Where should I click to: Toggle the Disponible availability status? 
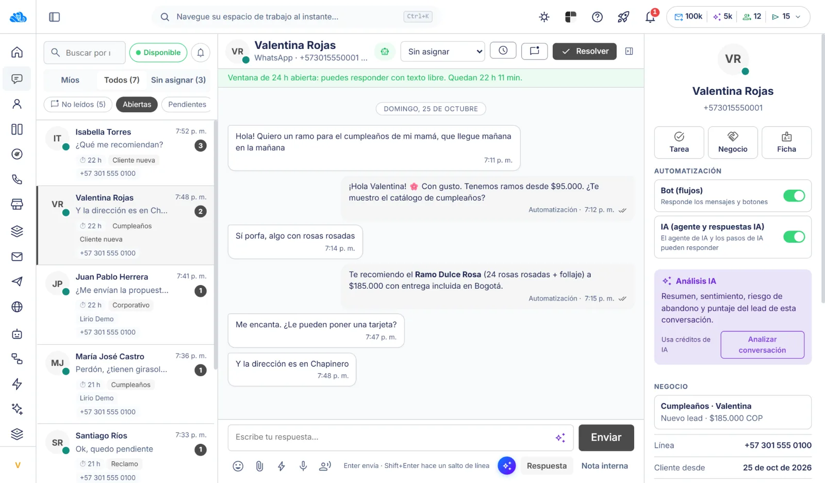(x=158, y=53)
